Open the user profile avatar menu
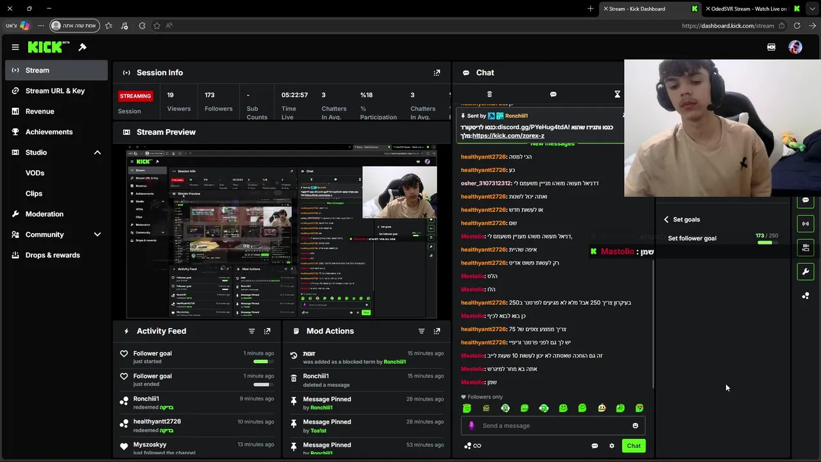 (x=795, y=47)
